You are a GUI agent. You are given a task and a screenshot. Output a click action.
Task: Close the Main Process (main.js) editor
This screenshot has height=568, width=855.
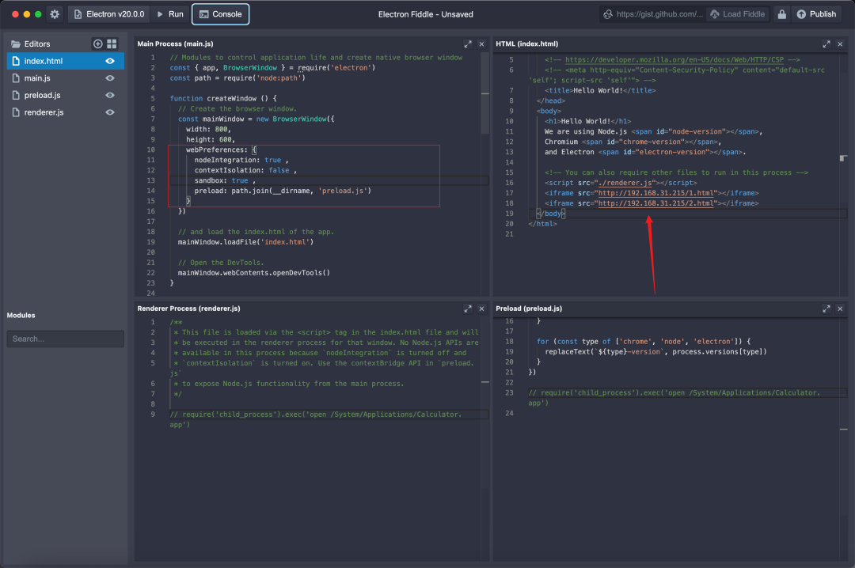click(481, 44)
